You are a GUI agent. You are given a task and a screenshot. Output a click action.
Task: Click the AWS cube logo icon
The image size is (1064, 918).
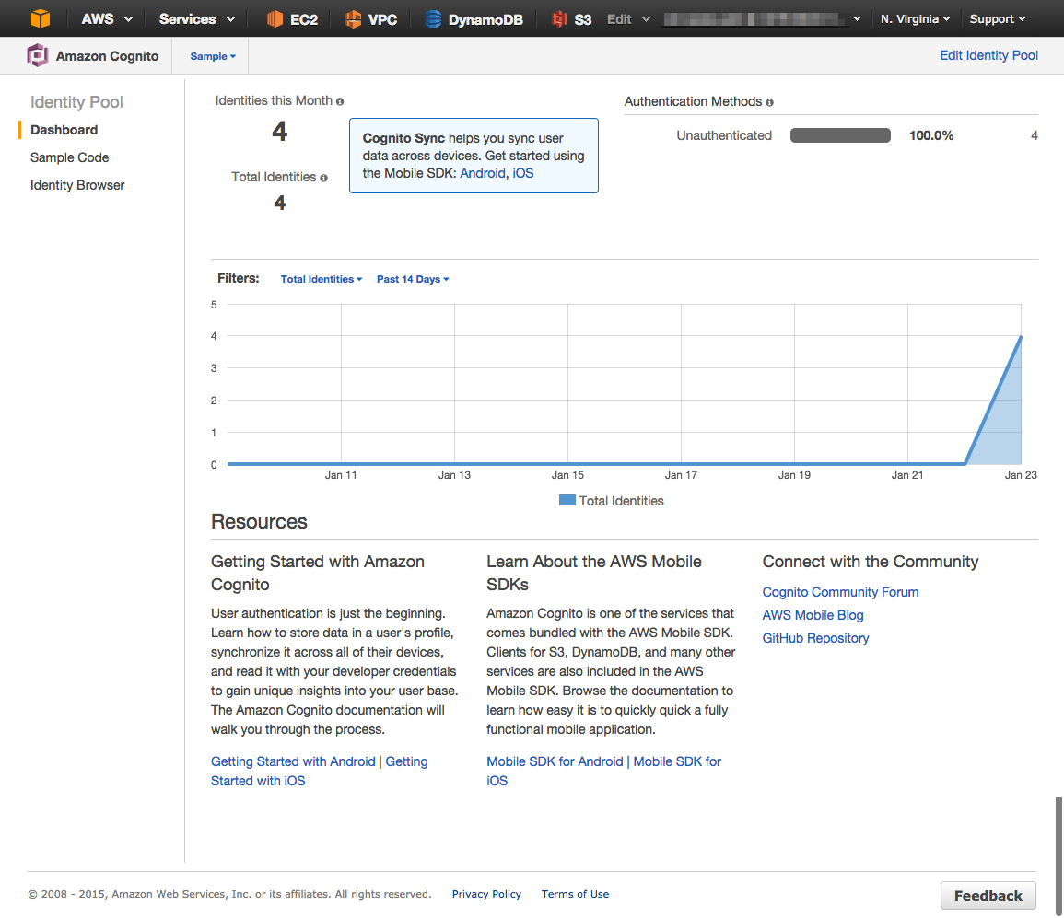(x=39, y=17)
